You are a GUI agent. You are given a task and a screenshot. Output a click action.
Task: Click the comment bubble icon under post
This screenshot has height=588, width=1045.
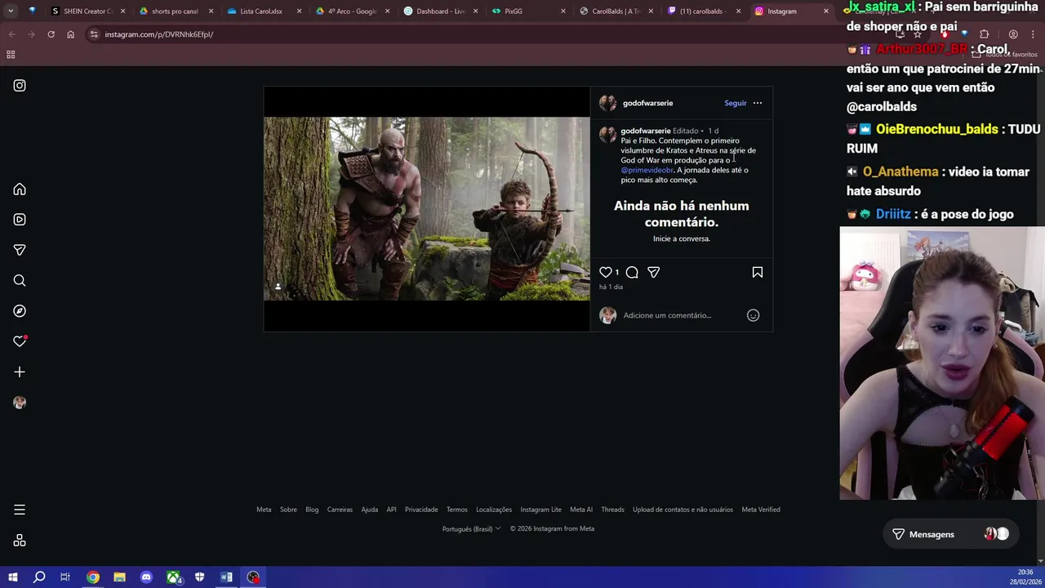pyautogui.click(x=632, y=272)
